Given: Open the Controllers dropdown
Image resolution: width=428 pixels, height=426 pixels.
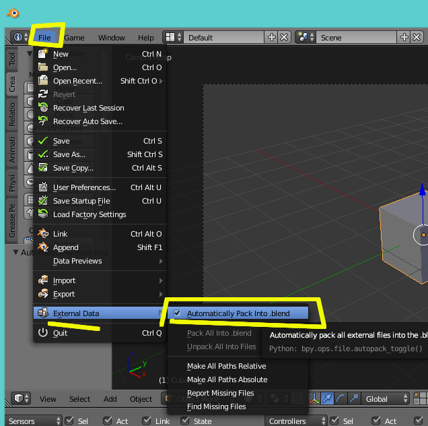Looking at the screenshot, I should 296,421.
